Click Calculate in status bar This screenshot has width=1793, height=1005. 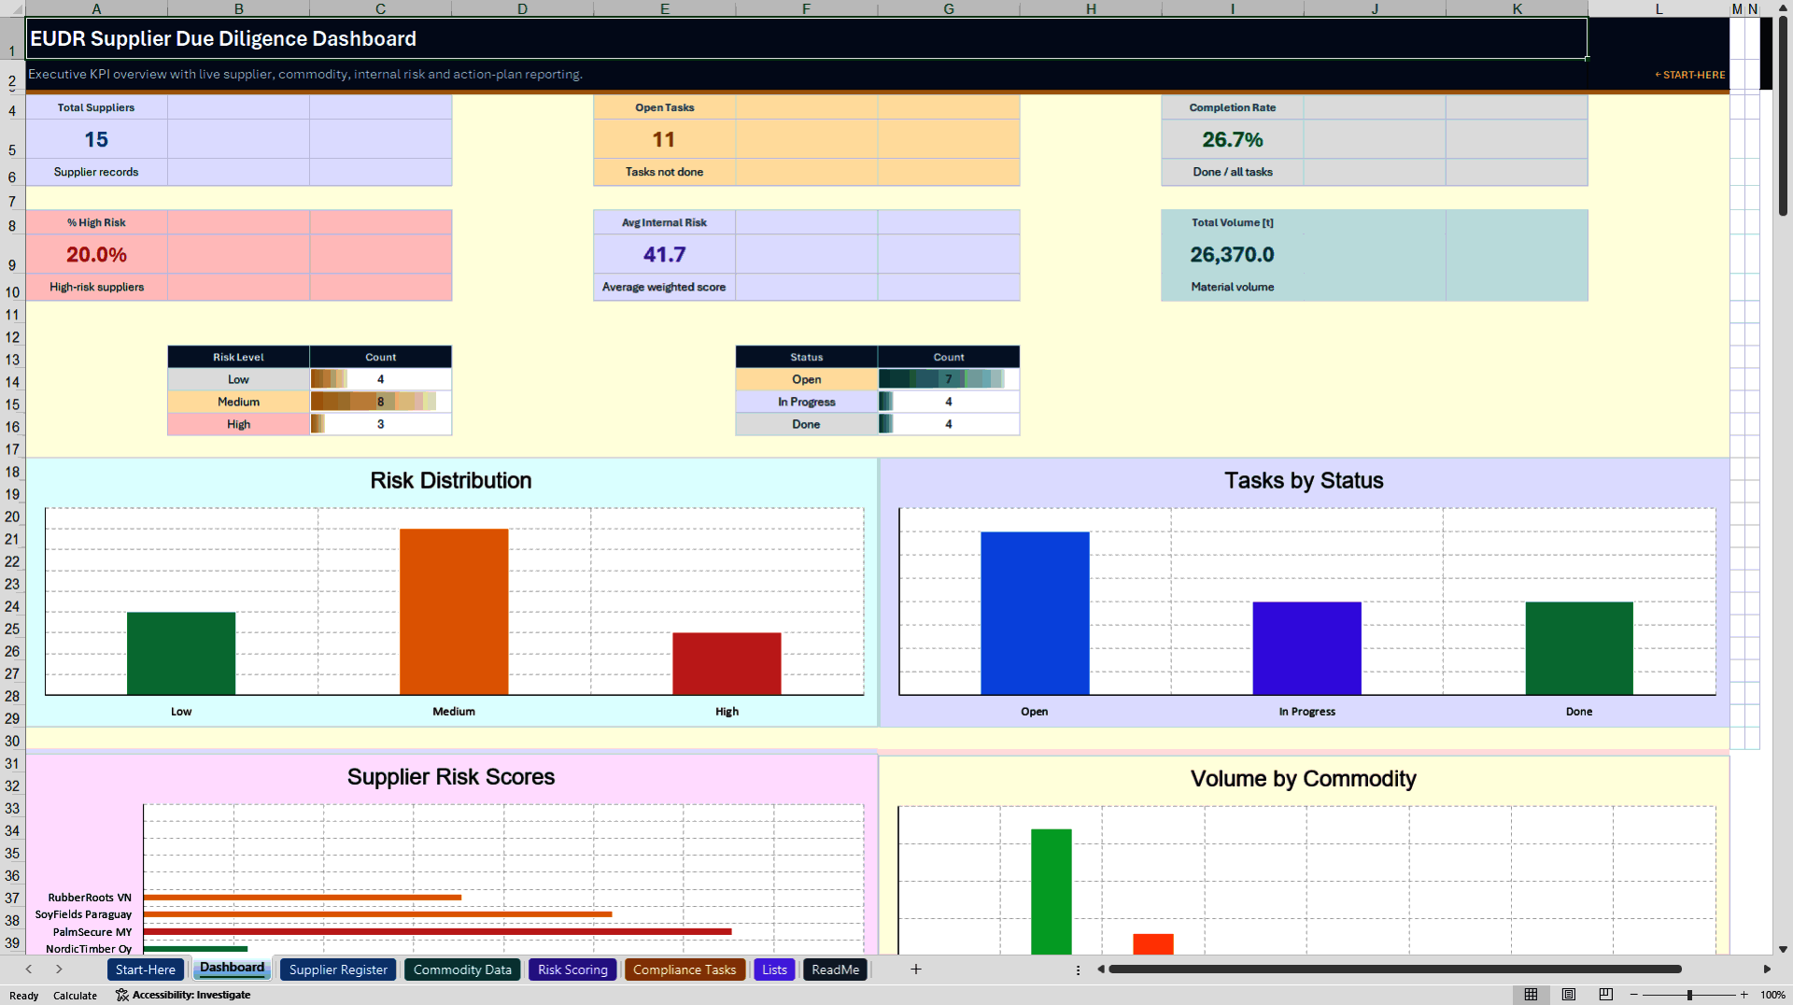(75, 996)
